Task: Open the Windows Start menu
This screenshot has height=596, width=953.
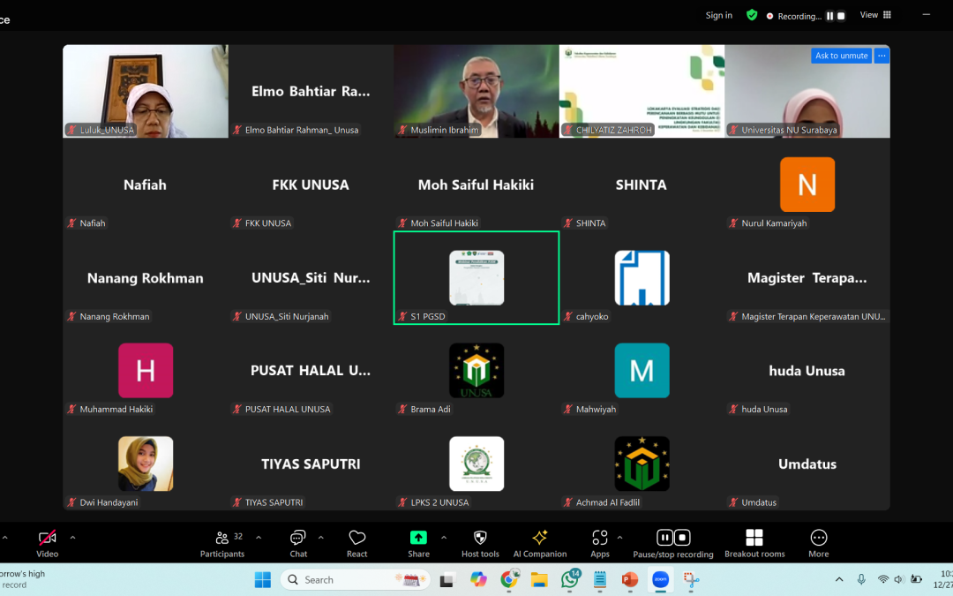Action: coord(263,579)
